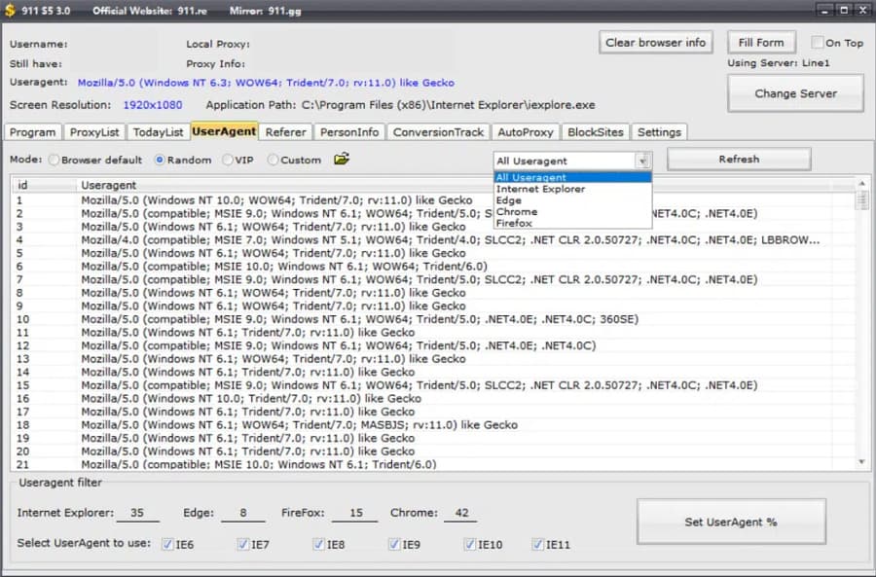The width and height of the screenshot is (876, 577).
Task: Click the Chrome percentage input field
Action: tap(461, 513)
